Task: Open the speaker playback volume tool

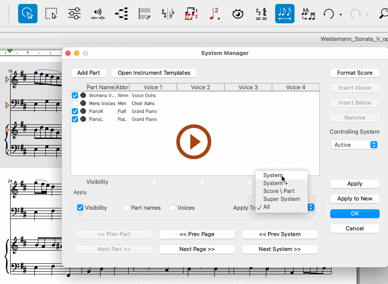Action: pos(98,14)
